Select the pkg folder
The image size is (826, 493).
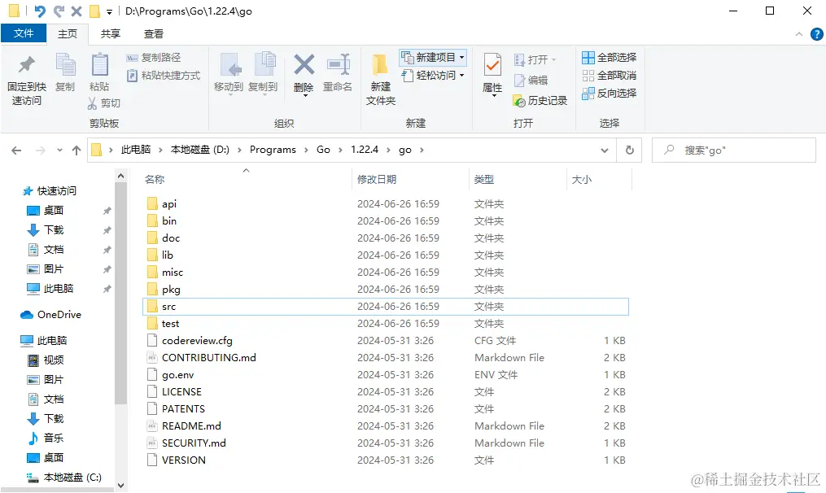point(171,289)
